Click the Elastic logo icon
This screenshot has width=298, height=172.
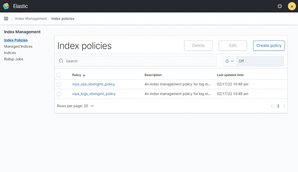point(6,6)
